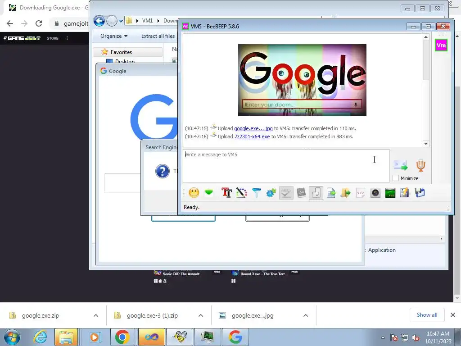461x346 pixels.
Task: Click the VM1 breadcrumb in Explorer address bar
Action: [147, 21]
